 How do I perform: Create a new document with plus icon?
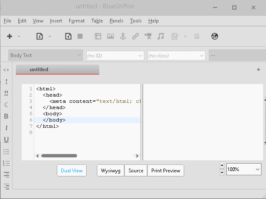pyautogui.click(x=10, y=36)
